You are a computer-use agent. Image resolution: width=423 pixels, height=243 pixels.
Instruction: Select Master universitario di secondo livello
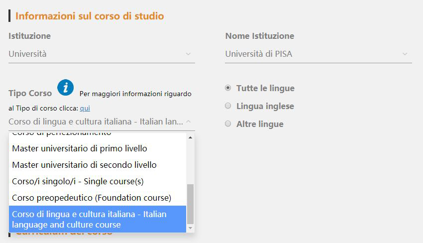(x=84, y=165)
